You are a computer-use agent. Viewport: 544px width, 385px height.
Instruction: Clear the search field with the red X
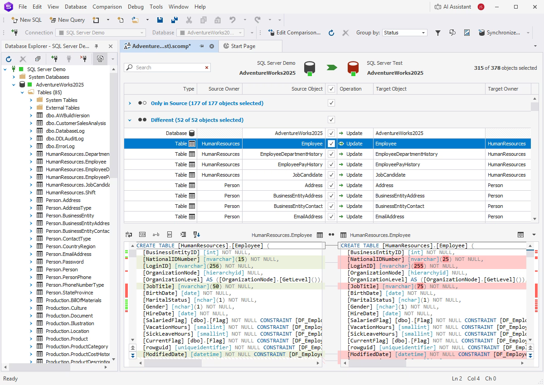click(207, 67)
